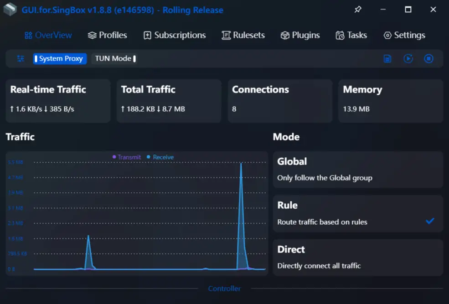The height and width of the screenshot is (304, 449).
Task: Click the save/log document icon in toolbar
Action: click(x=387, y=59)
